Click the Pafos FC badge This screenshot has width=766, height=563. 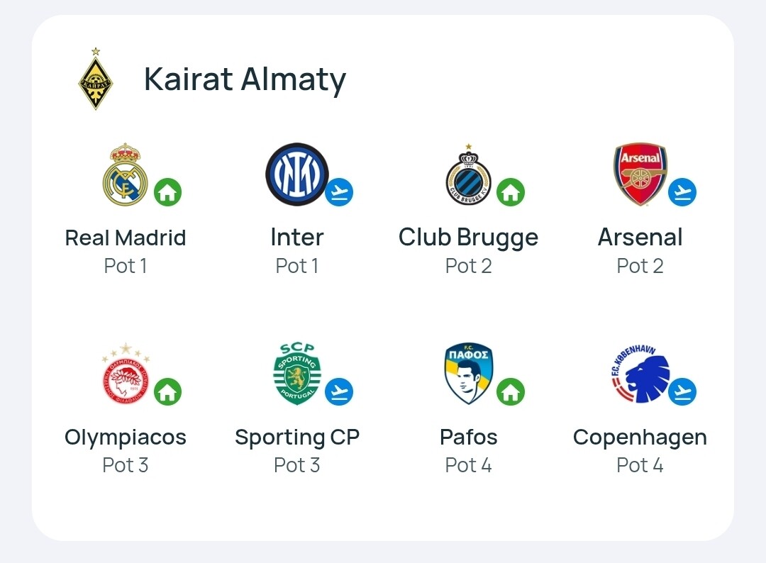(x=469, y=374)
